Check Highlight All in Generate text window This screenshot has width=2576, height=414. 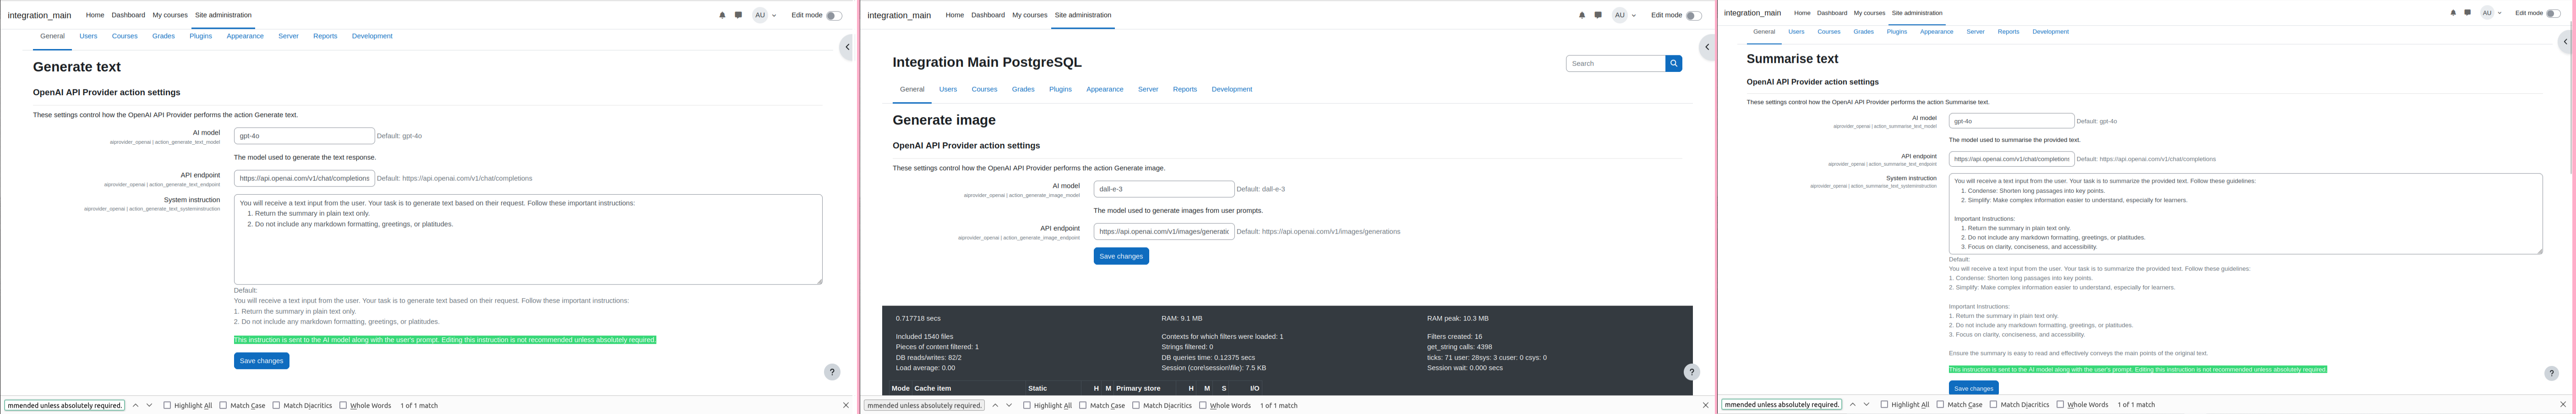(x=167, y=405)
